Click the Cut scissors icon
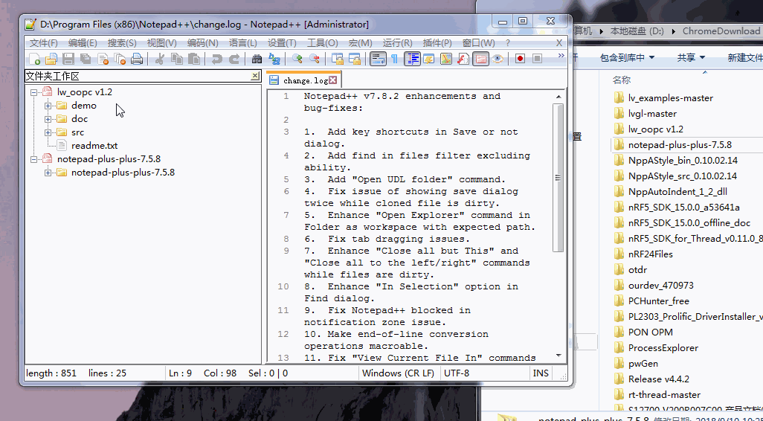Screen dimensions: 763x421 (160, 59)
